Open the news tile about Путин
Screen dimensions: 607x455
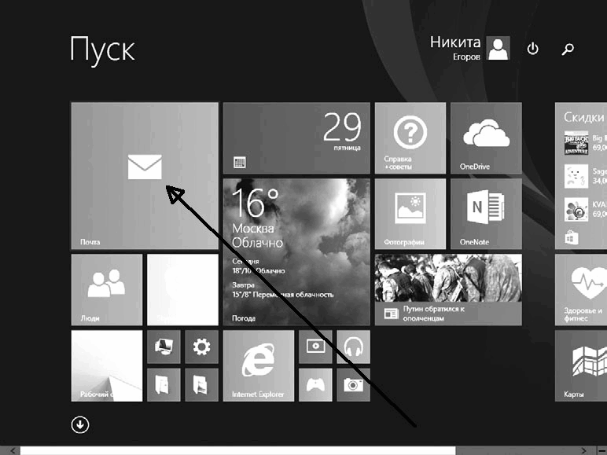[448, 290]
